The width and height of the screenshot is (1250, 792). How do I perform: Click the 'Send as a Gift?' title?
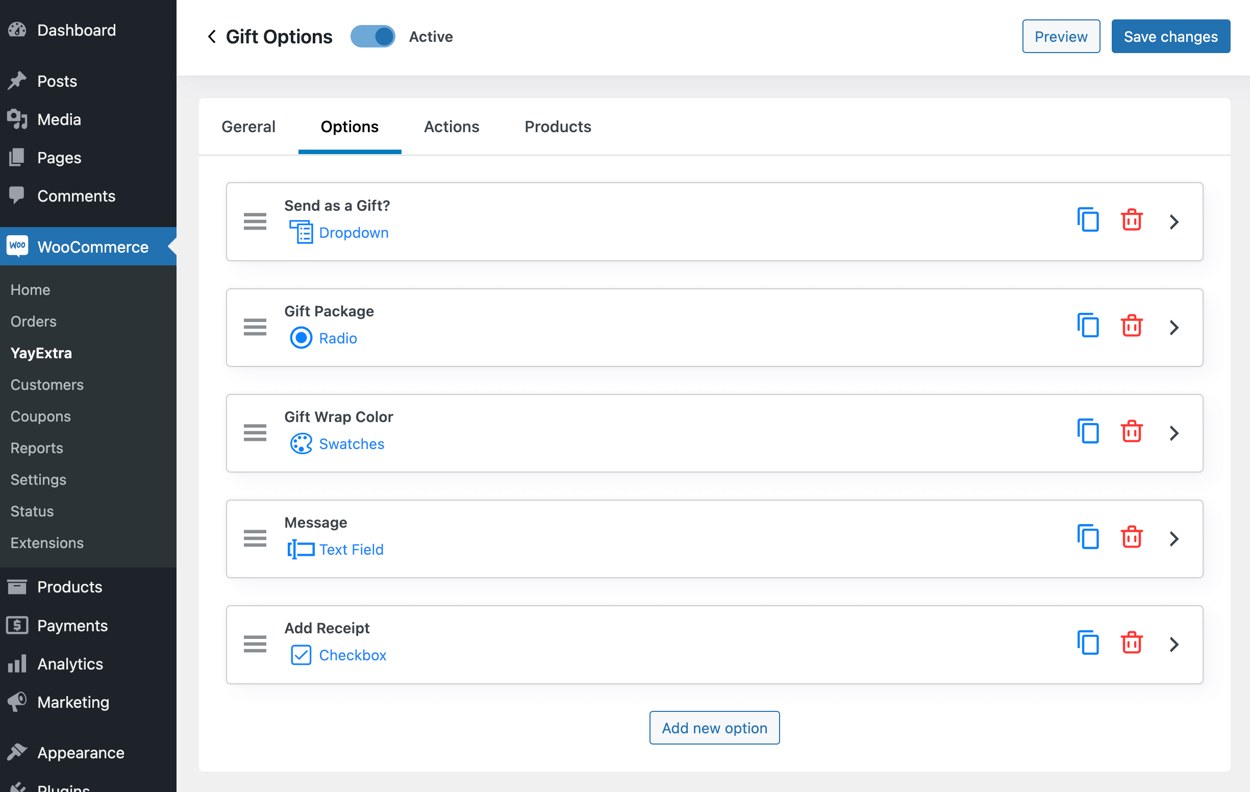(x=337, y=206)
